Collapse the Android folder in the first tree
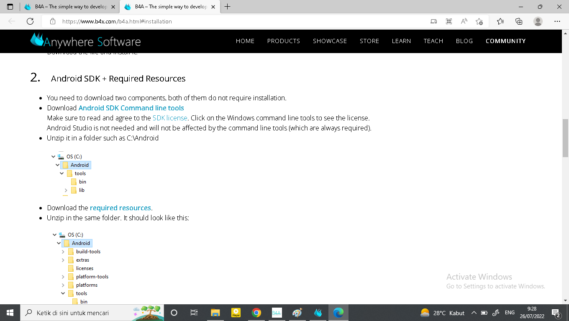569x321 pixels. click(x=58, y=165)
